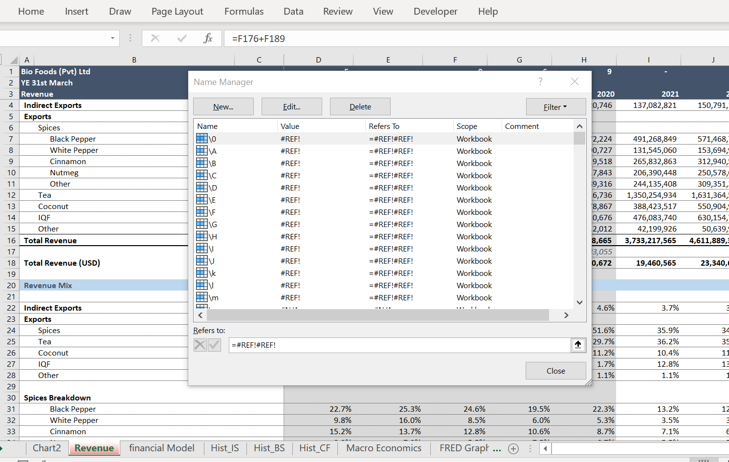Click the Edit... button

(291, 107)
